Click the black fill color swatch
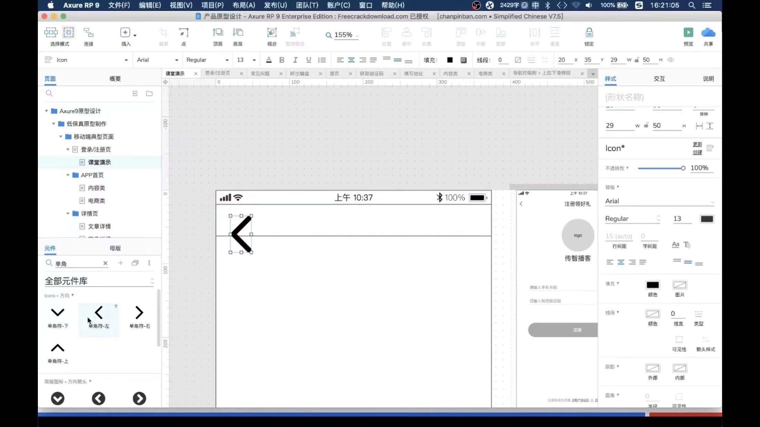The height and width of the screenshot is (427, 760). point(652,285)
